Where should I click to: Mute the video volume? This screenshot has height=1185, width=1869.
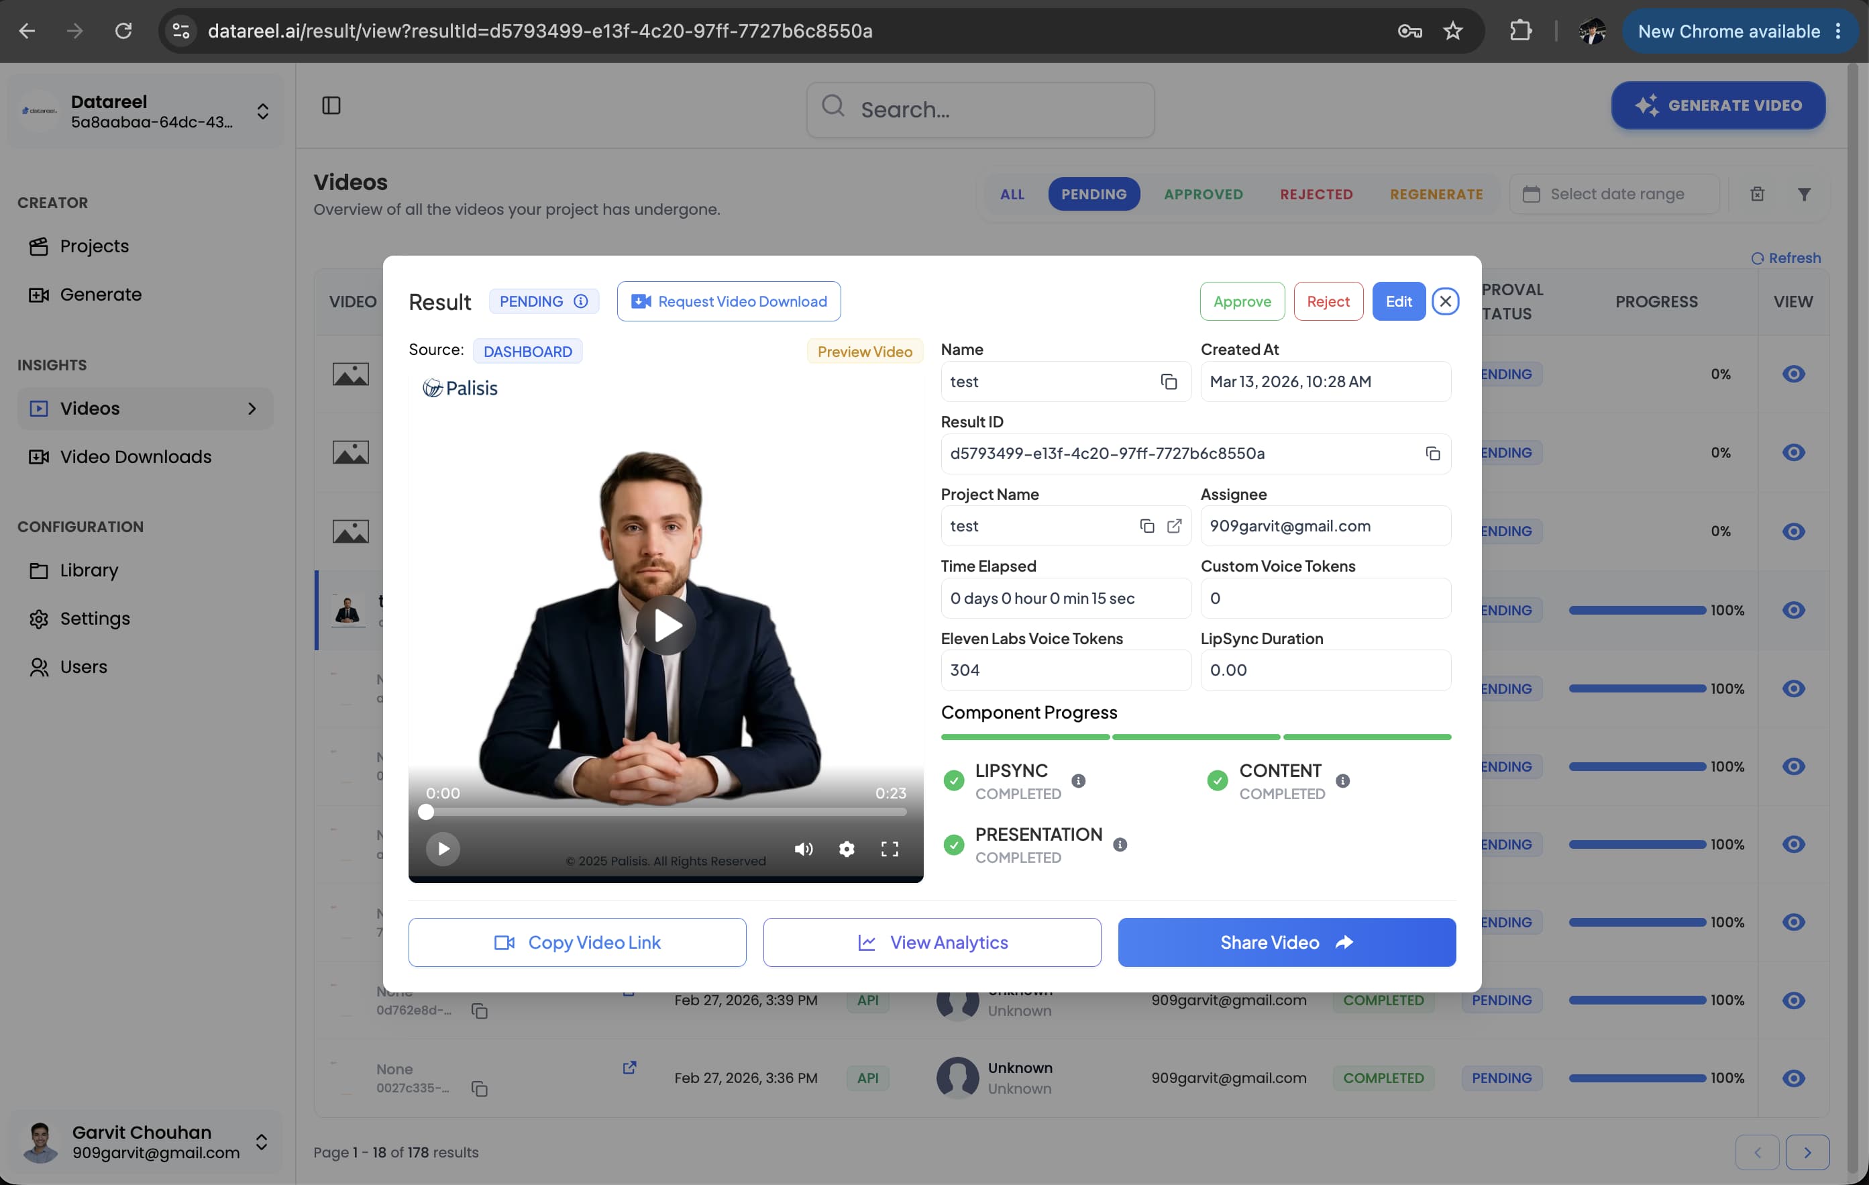tap(803, 849)
